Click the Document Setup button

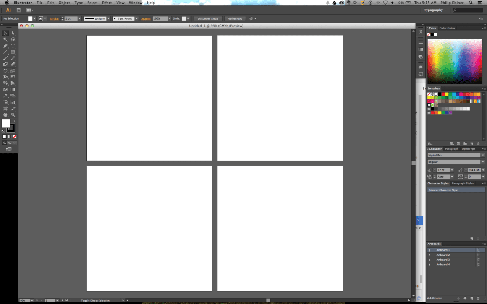pyautogui.click(x=208, y=18)
